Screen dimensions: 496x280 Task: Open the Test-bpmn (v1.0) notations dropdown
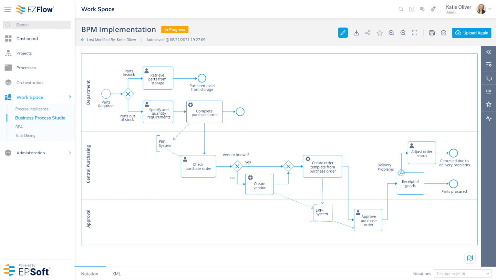pyautogui.click(x=462, y=273)
